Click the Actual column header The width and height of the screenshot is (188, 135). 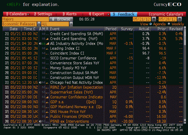[142, 29]
